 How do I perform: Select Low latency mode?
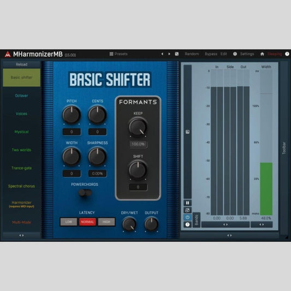[68, 222]
